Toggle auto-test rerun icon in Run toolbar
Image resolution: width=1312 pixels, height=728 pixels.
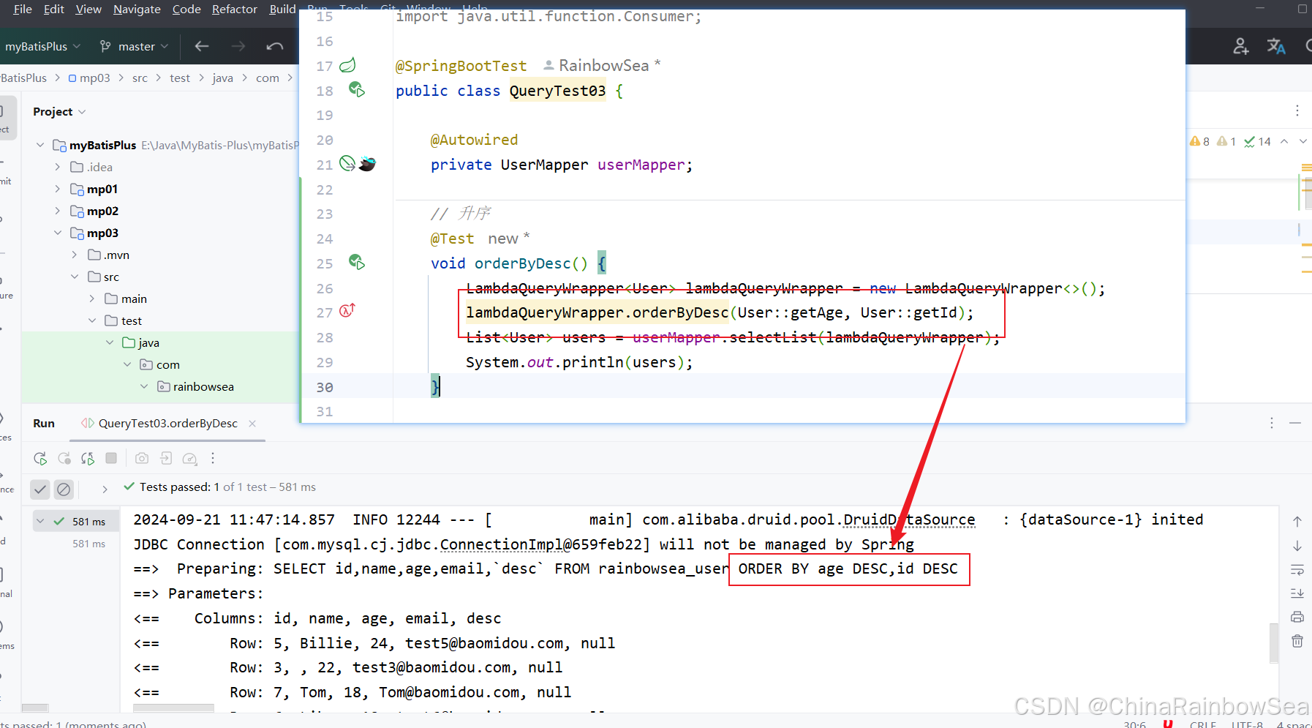88,458
